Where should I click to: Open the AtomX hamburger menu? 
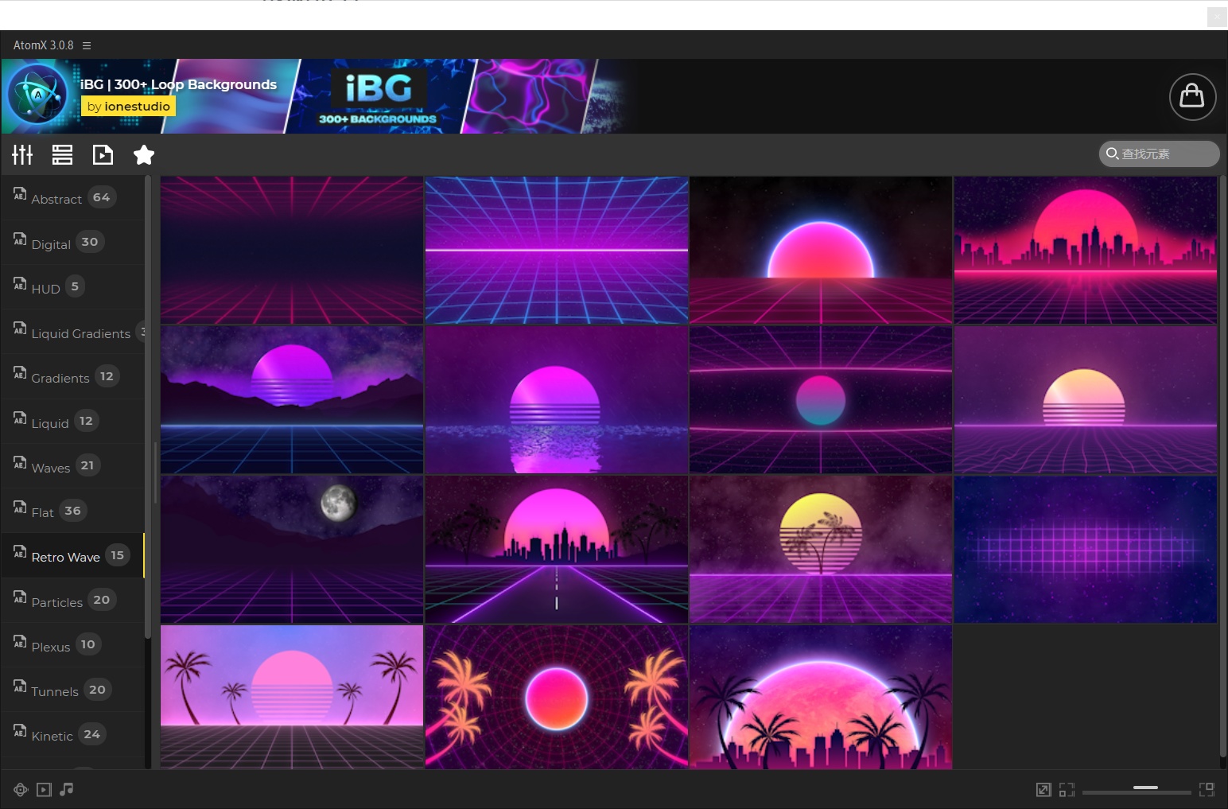87,45
